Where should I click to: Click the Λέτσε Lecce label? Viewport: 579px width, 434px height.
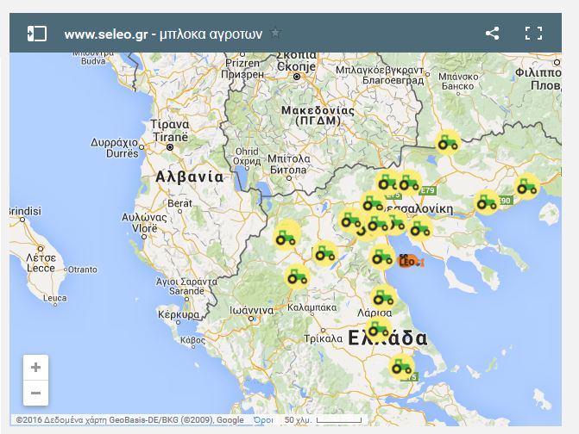[41, 263]
